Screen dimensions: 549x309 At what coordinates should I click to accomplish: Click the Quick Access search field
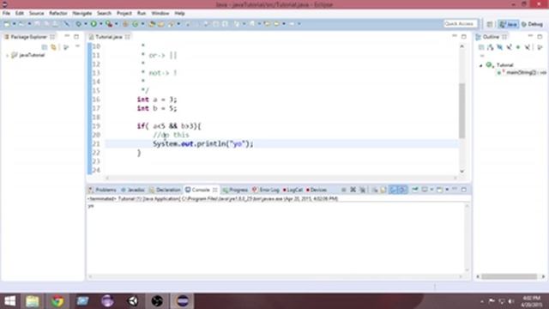pyautogui.click(x=460, y=24)
